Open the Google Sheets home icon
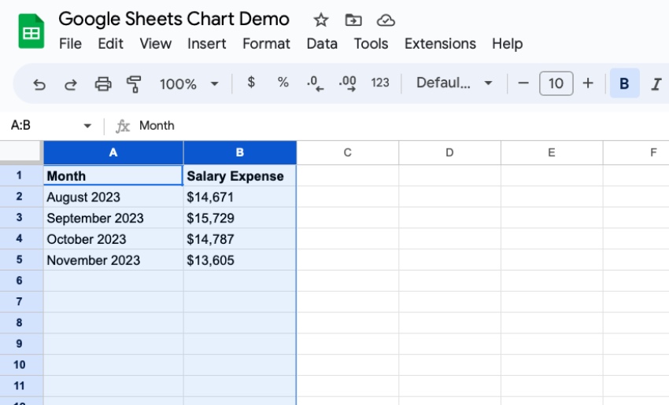669x405 pixels. [31, 31]
